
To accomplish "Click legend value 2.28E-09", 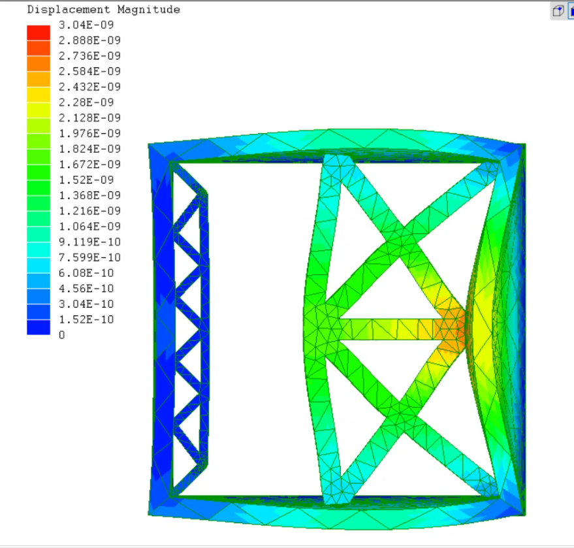I will pyautogui.click(x=86, y=102).
